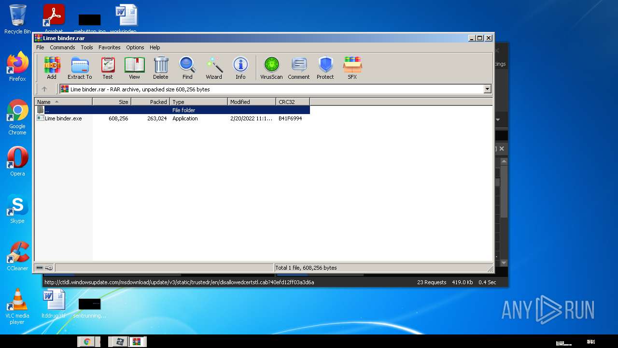The height and width of the screenshot is (348, 618).
Task: Sort by the Packed column header
Action: pos(150,101)
